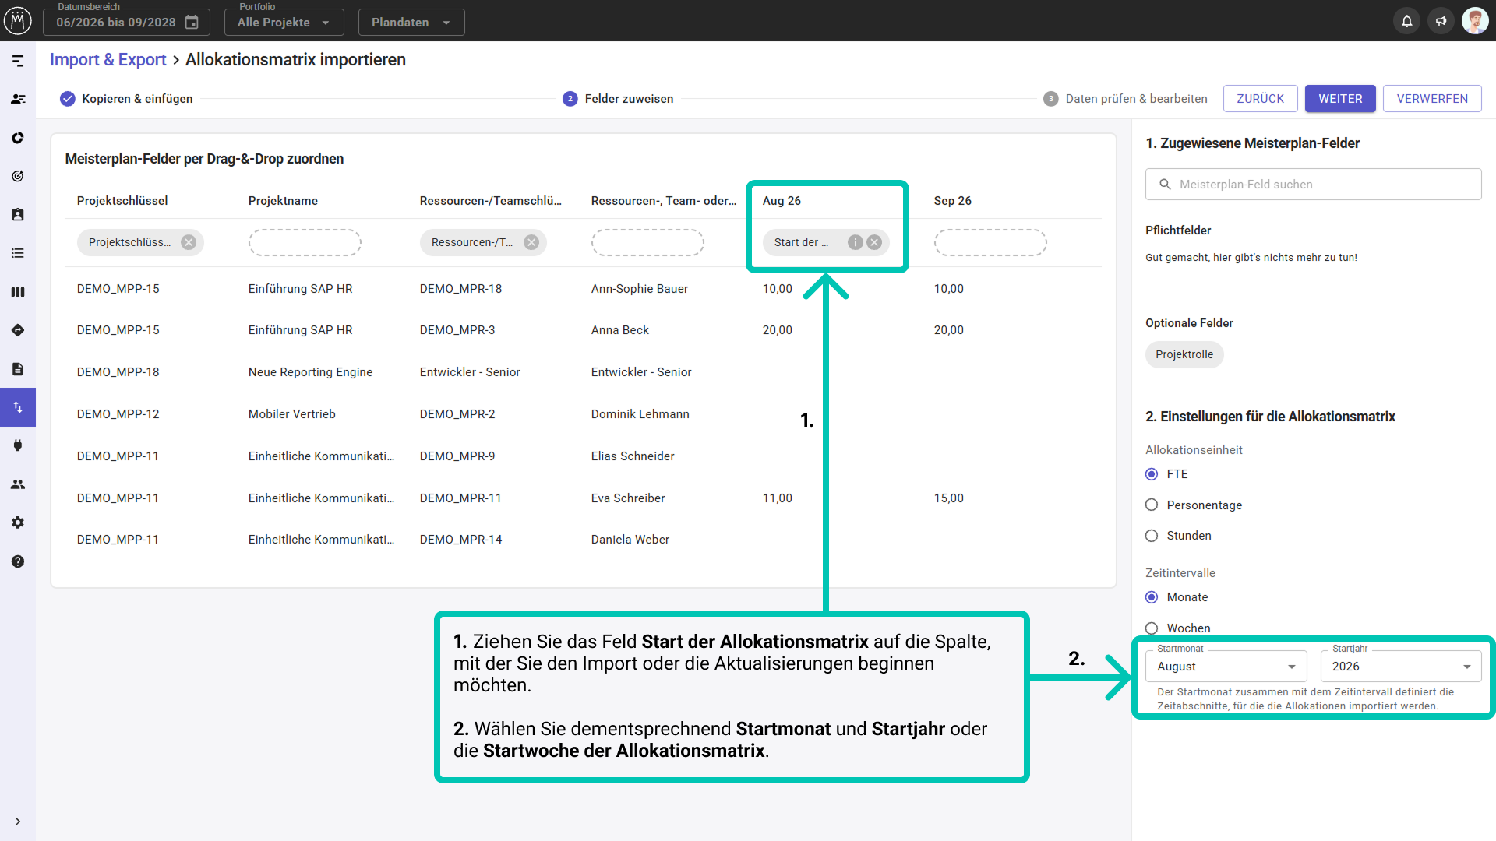Show info for Start der Allokationsmatrix chip
The width and height of the screenshot is (1496, 841).
(856, 242)
